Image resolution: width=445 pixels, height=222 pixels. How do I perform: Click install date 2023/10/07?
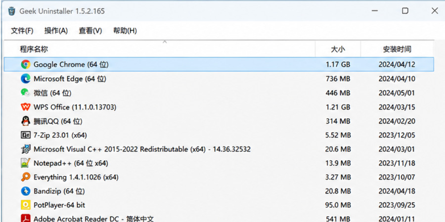397,177
